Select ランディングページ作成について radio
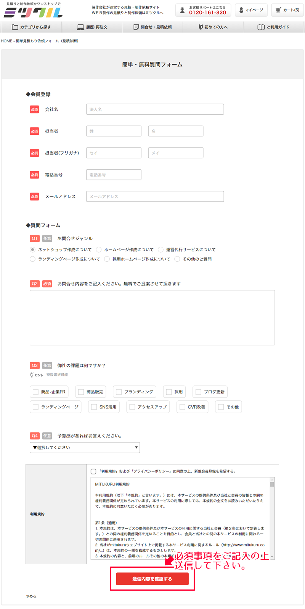The height and width of the screenshot is (609, 305). tap(32, 259)
